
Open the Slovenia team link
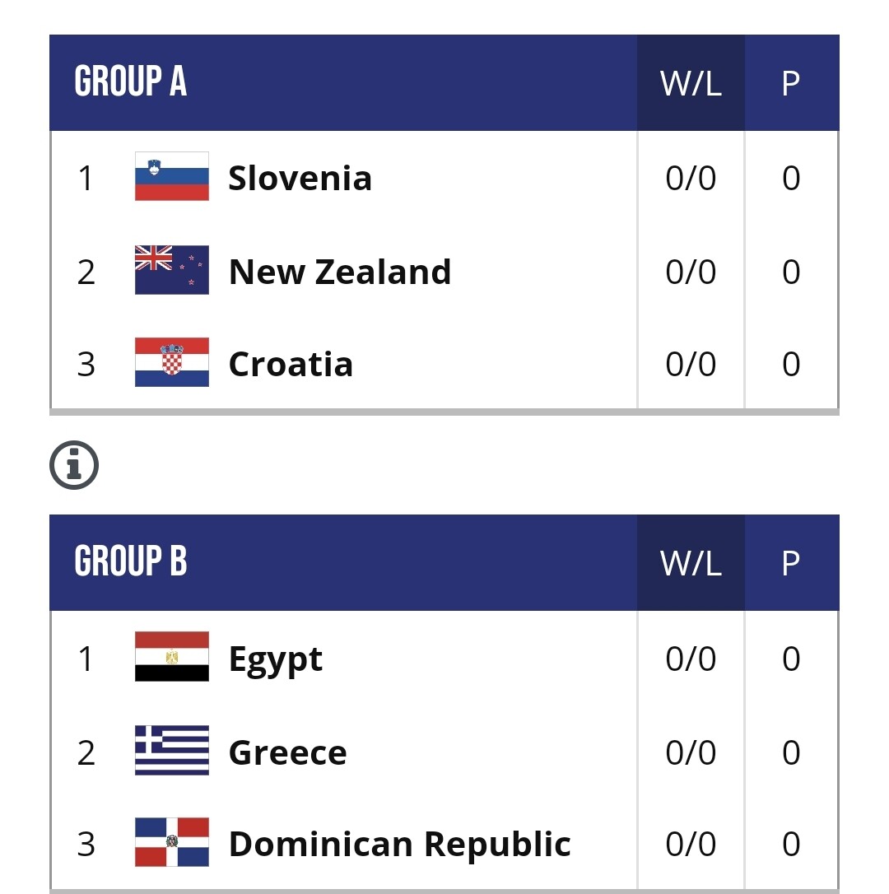coord(300,178)
